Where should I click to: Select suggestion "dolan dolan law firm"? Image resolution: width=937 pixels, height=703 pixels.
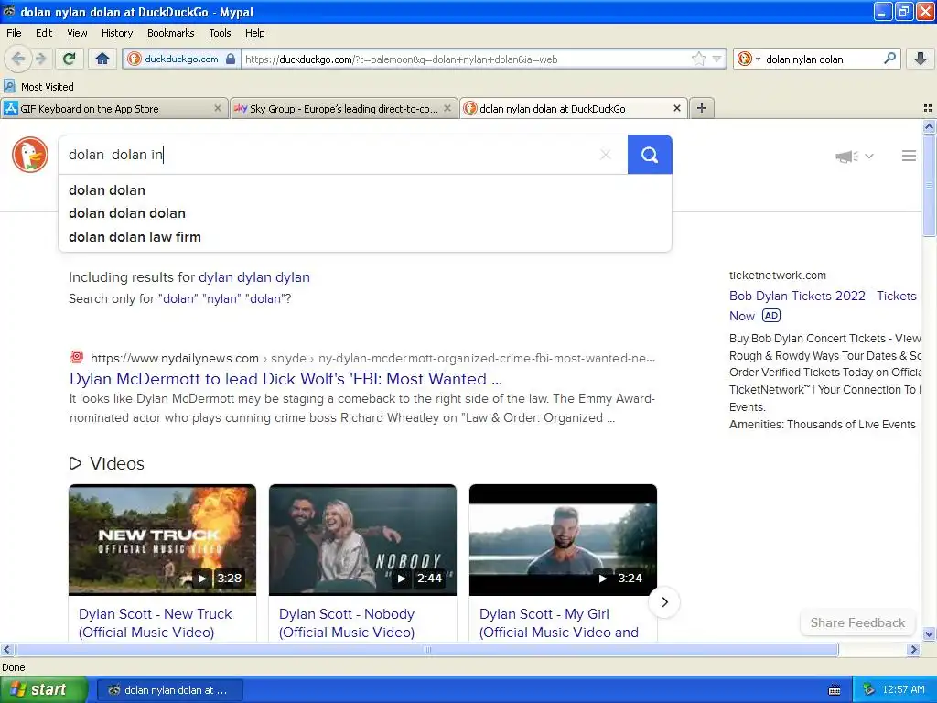[x=364, y=237]
